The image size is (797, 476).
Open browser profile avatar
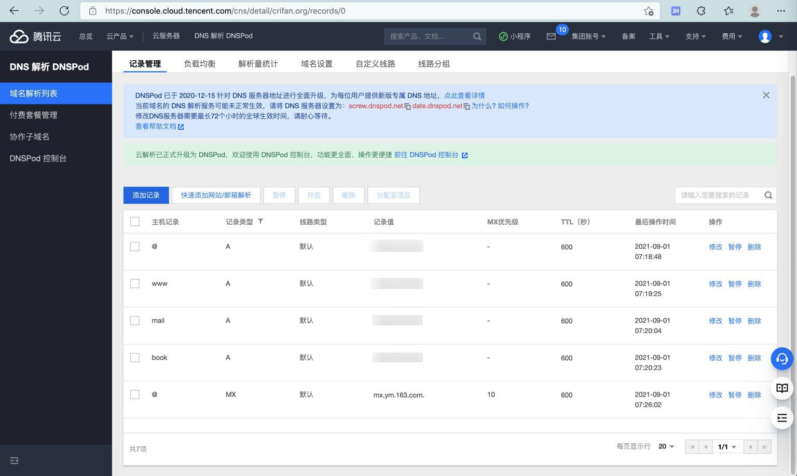tap(755, 11)
